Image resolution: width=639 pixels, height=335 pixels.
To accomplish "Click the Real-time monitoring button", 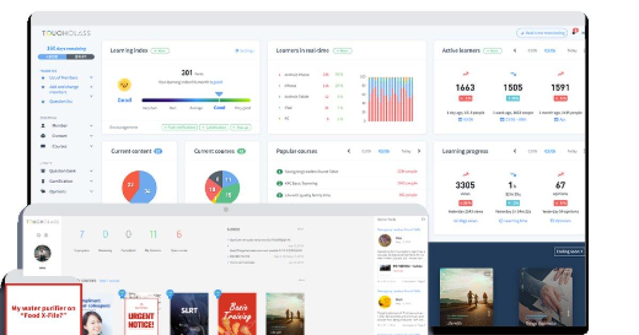I will tap(542, 33).
